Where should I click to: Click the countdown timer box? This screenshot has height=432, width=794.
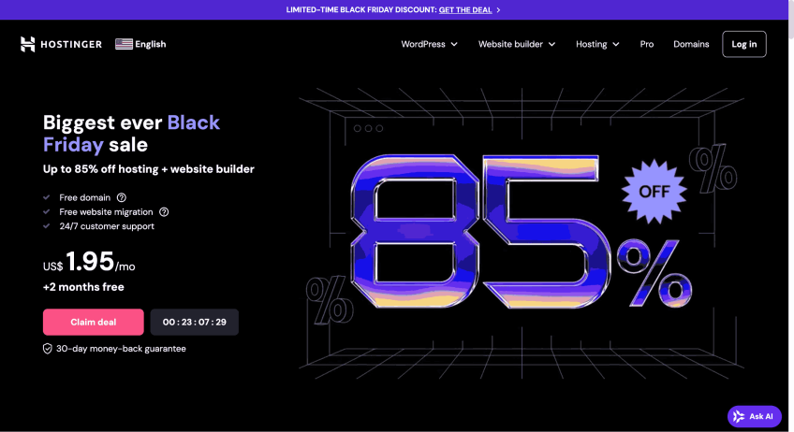[x=194, y=322]
